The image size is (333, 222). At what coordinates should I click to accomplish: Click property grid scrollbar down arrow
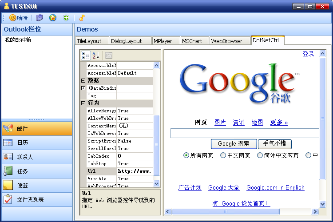coord(157,183)
